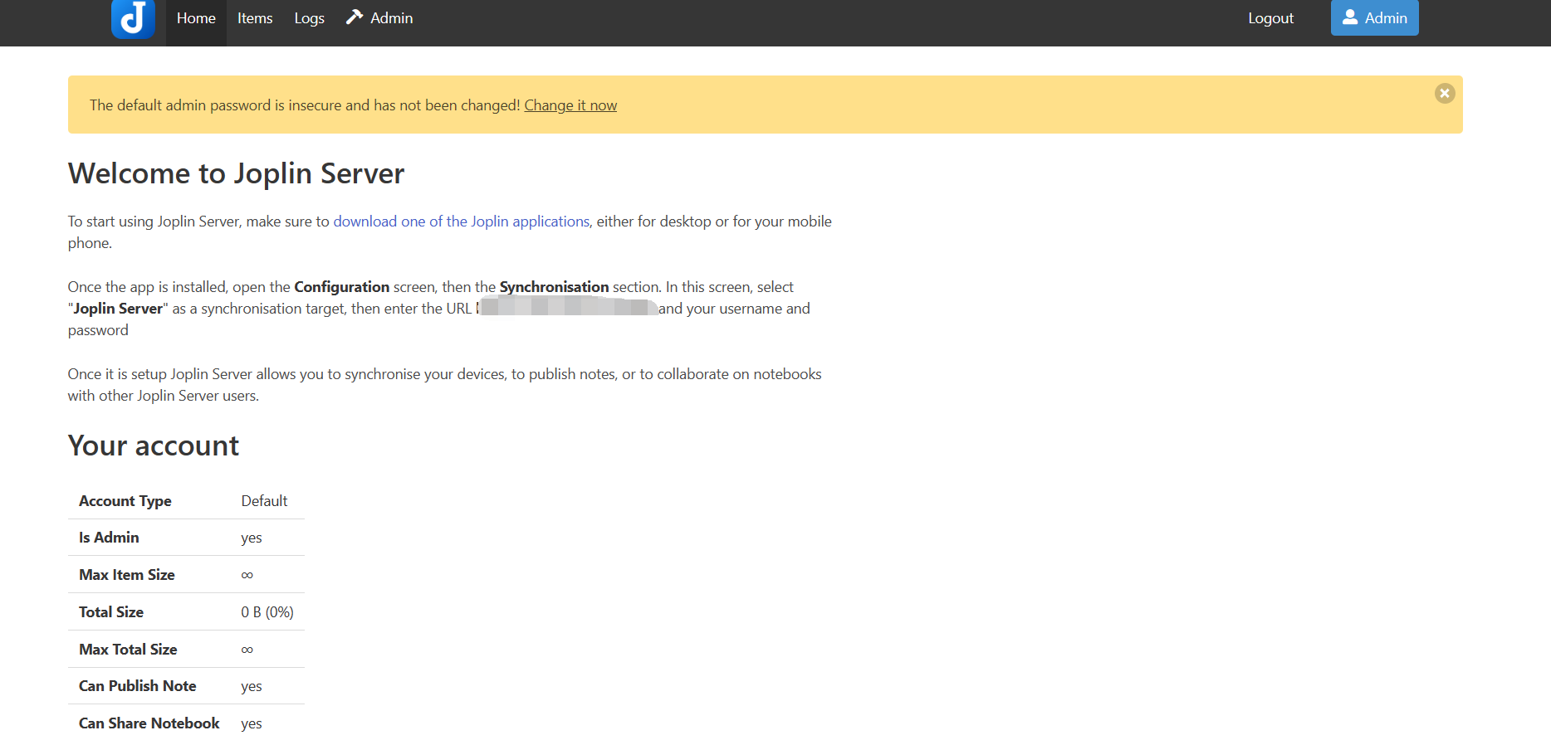The width and height of the screenshot is (1551, 745).
Task: Click the Total Size '0 B (0%)' value
Action: coord(267,612)
